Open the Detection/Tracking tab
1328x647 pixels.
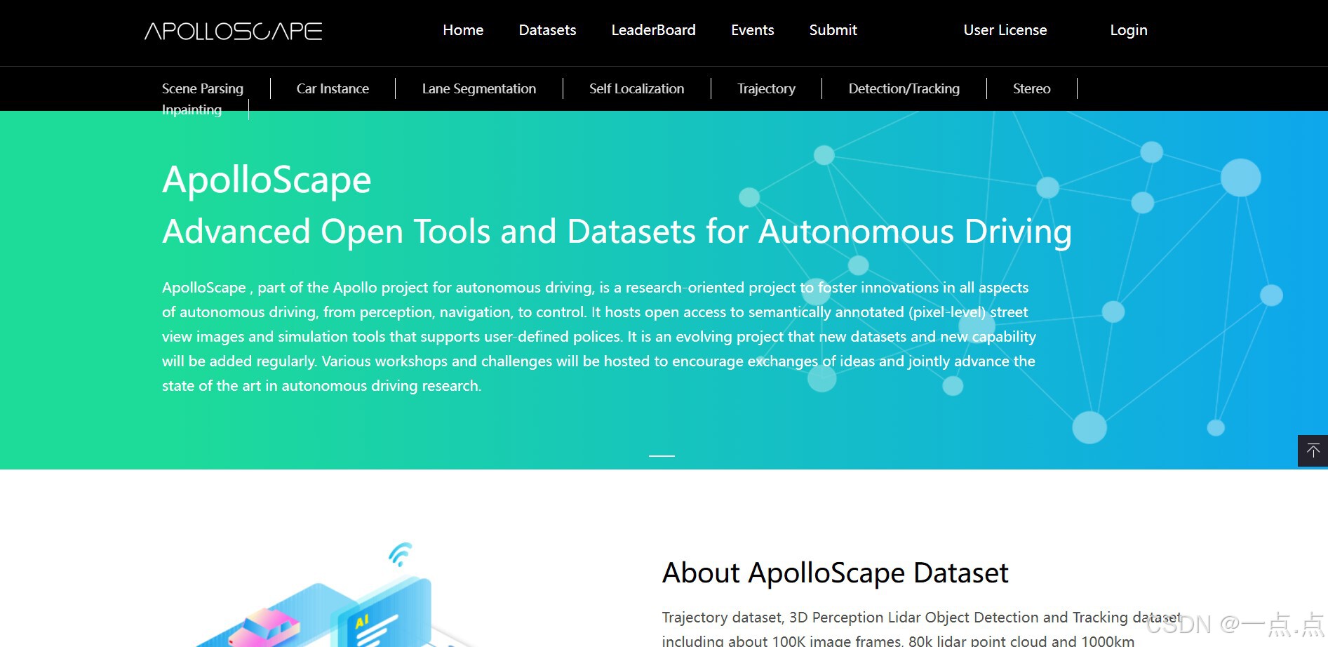coord(904,88)
